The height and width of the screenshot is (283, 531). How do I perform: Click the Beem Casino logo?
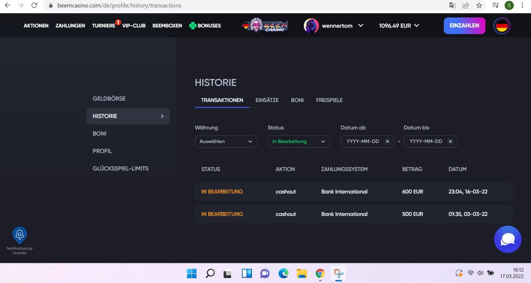tap(265, 25)
